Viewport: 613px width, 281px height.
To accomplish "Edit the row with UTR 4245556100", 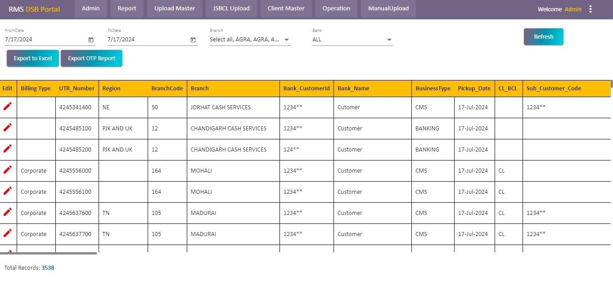I will coord(8,191).
